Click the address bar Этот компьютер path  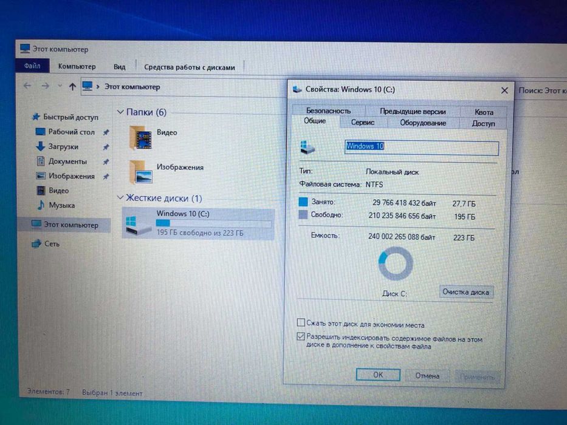click(x=132, y=87)
